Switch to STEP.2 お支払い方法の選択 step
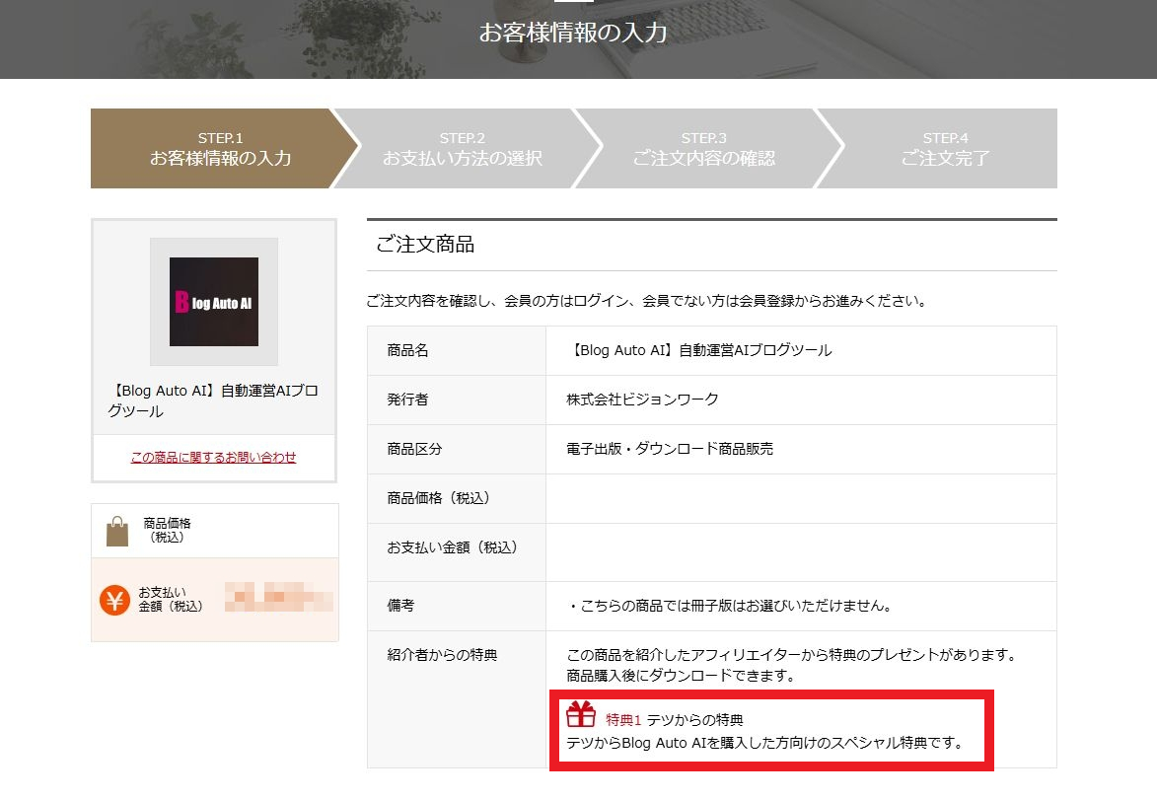Screen dimensions: 1157x800 464,145
